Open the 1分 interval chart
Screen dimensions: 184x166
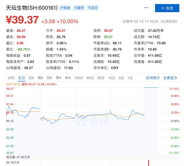(x=130, y=78)
